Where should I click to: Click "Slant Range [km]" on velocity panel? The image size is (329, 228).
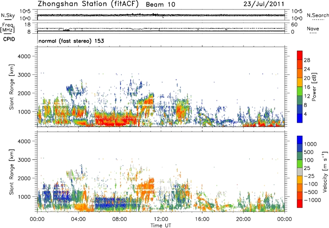tap(12, 172)
